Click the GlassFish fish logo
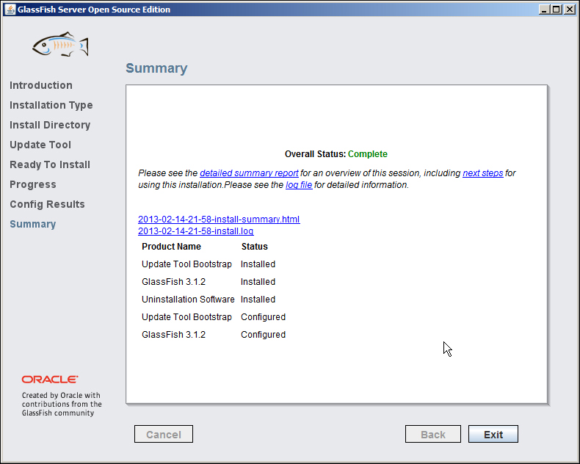 pos(60,46)
